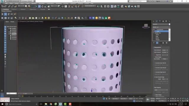The height and width of the screenshot is (106, 189).
Task: Select the Unlink Selection tool
Action: point(12,6)
